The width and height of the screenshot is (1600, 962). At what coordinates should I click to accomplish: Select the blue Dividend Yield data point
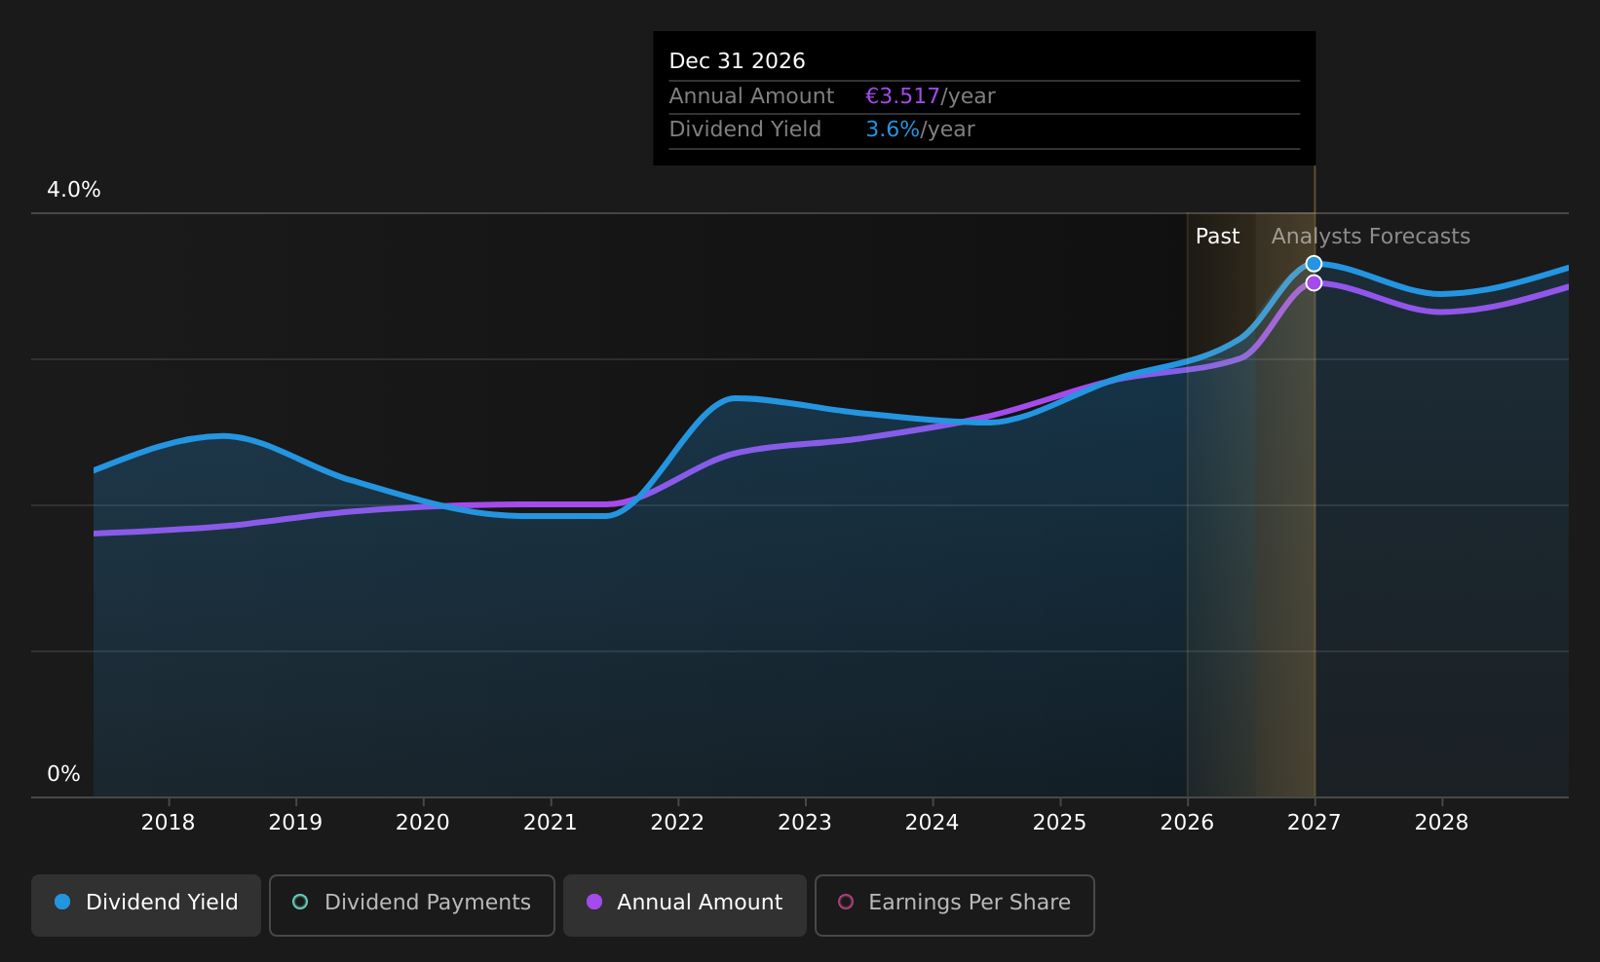tap(1314, 264)
